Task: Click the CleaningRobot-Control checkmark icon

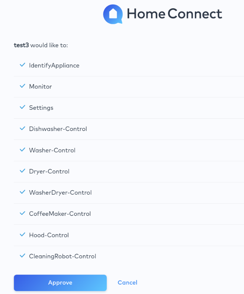Action: (22, 256)
